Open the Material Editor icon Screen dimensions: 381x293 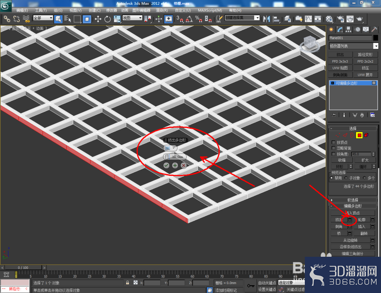(329, 19)
